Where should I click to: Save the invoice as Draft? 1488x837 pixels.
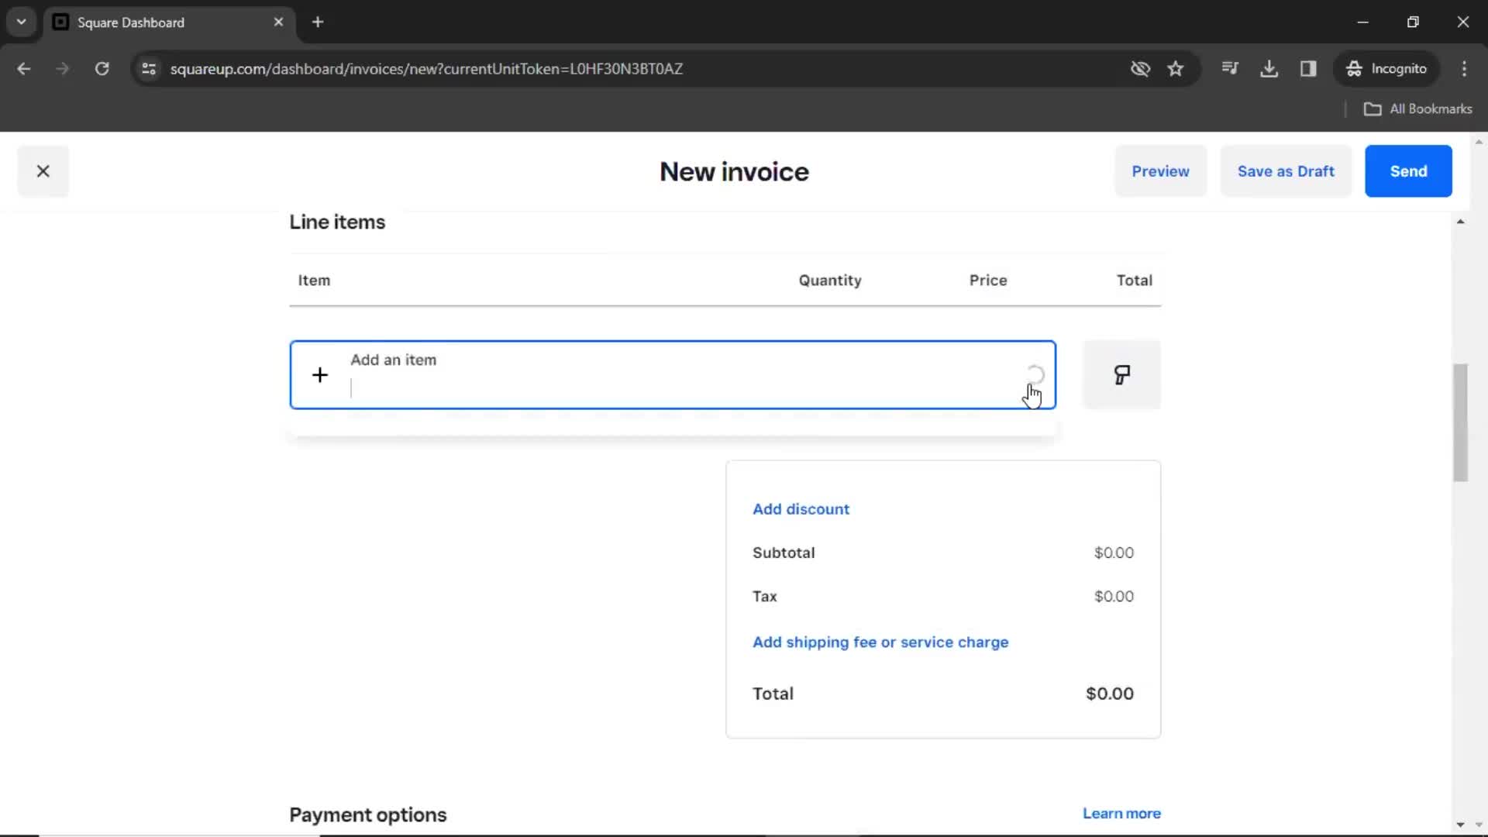[x=1286, y=171]
